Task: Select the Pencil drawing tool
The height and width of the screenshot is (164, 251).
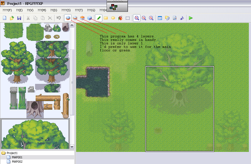Action: click(x=99, y=18)
